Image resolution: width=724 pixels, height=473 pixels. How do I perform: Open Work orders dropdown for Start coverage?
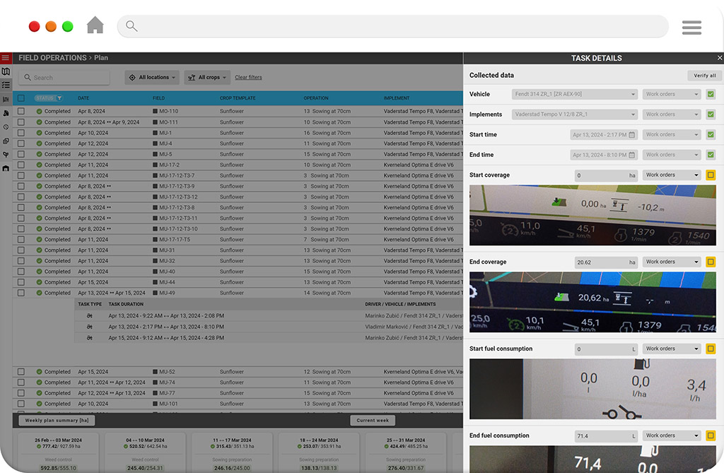[672, 175]
